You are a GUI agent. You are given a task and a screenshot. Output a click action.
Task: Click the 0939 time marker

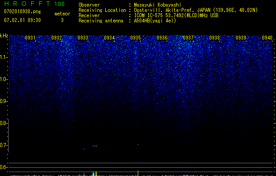point(241,37)
